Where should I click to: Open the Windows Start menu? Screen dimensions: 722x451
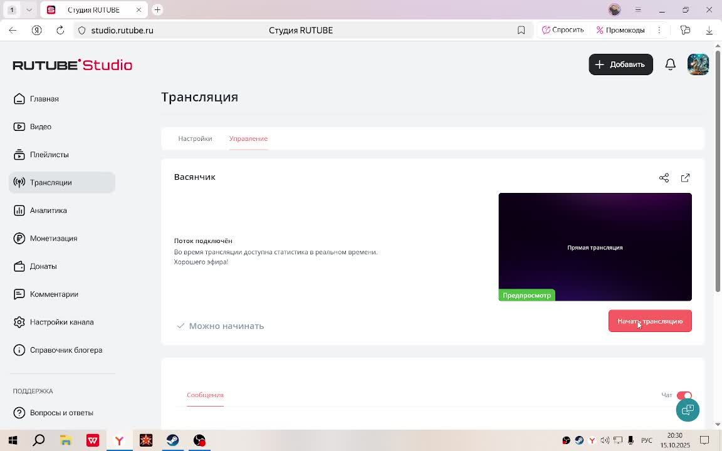click(13, 440)
